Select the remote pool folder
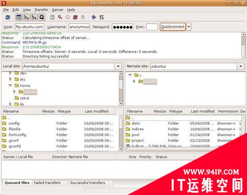 tap(184, 135)
